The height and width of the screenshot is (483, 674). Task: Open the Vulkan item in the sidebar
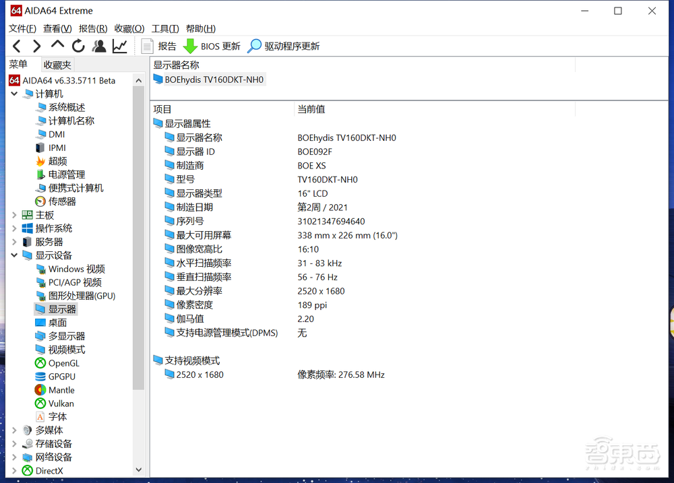point(61,403)
